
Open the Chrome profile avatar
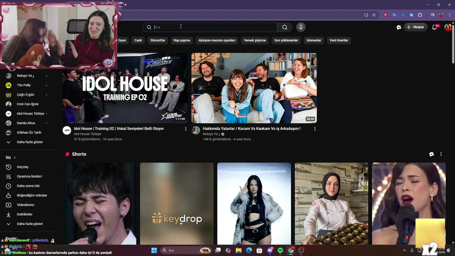(441, 15)
